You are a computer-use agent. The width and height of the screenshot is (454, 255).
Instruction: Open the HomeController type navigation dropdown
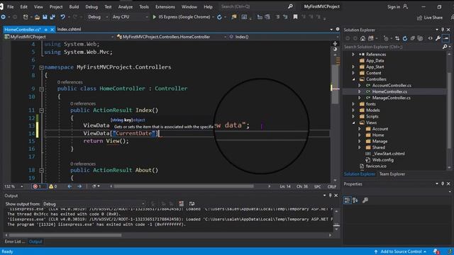click(x=172, y=37)
